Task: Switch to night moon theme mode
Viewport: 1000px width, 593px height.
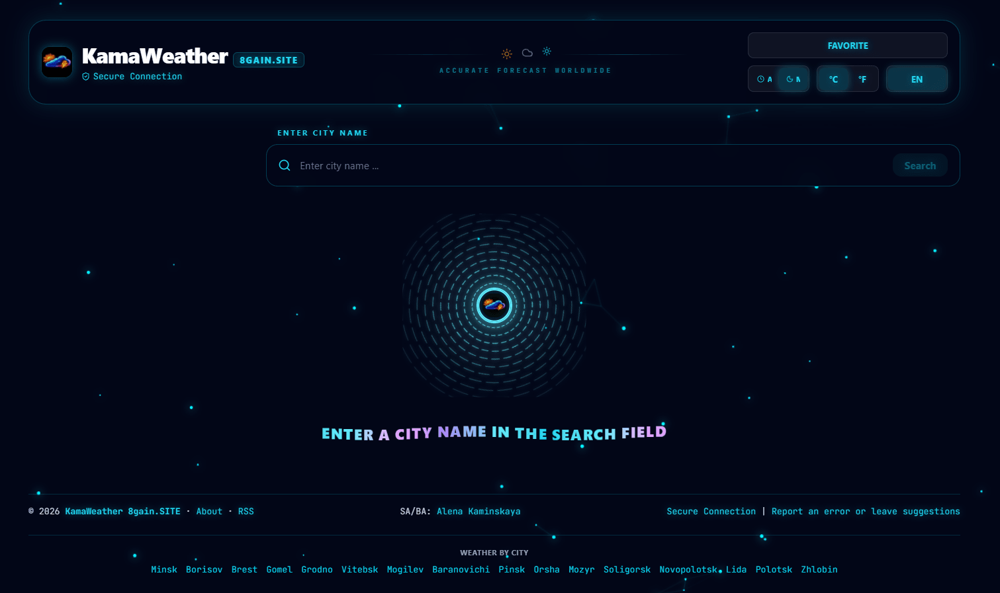Action: (x=793, y=79)
